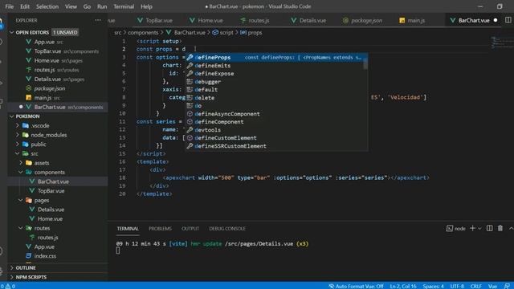Screen dimensions: 514x289
Task: Open main.js in Open Editors list
Action: [x=43, y=98]
